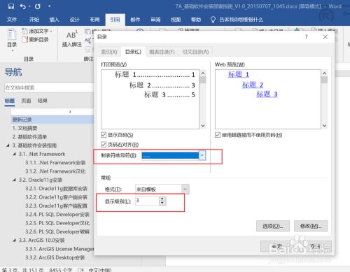
Task: Switch to the 布局 ribbon tab
Action: (94, 20)
